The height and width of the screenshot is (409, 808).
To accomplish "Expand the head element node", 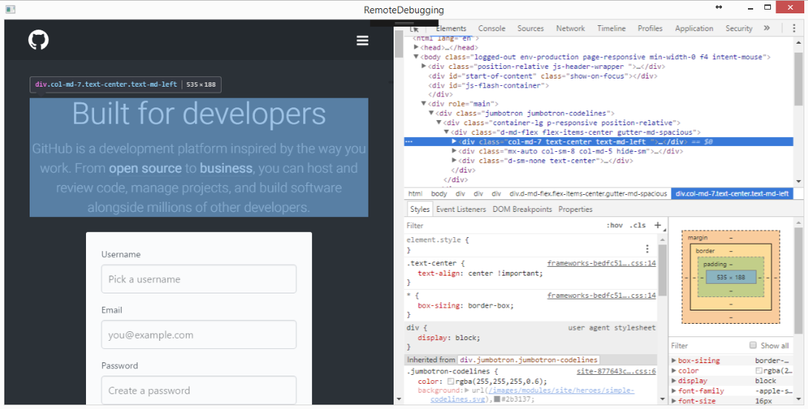I will 417,47.
